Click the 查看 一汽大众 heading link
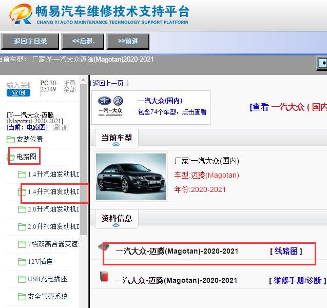Screen dimensions: 327x308 (x=288, y=107)
